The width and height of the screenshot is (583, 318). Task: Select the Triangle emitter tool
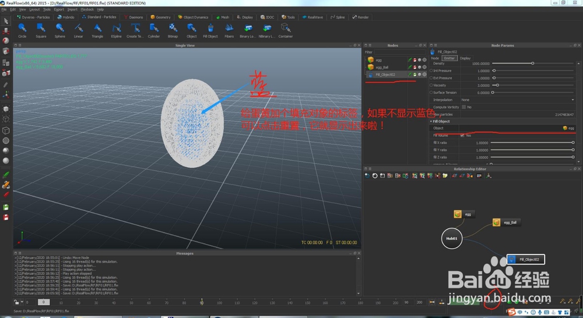(97, 30)
